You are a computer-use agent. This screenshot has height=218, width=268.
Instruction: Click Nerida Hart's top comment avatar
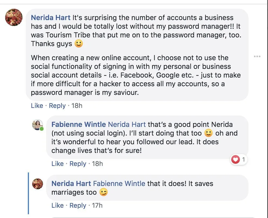tap(14, 17)
